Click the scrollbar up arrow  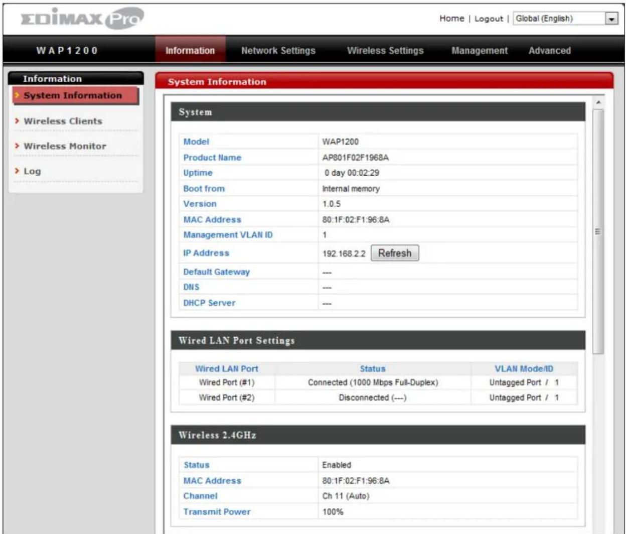598,103
